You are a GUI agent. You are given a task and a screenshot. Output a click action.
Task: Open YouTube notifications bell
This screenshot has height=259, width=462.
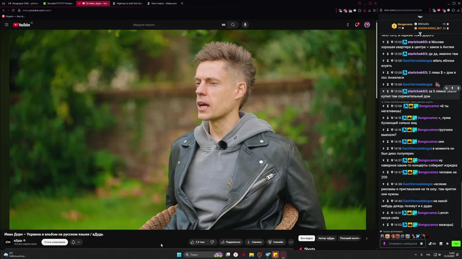pyautogui.click(x=357, y=25)
